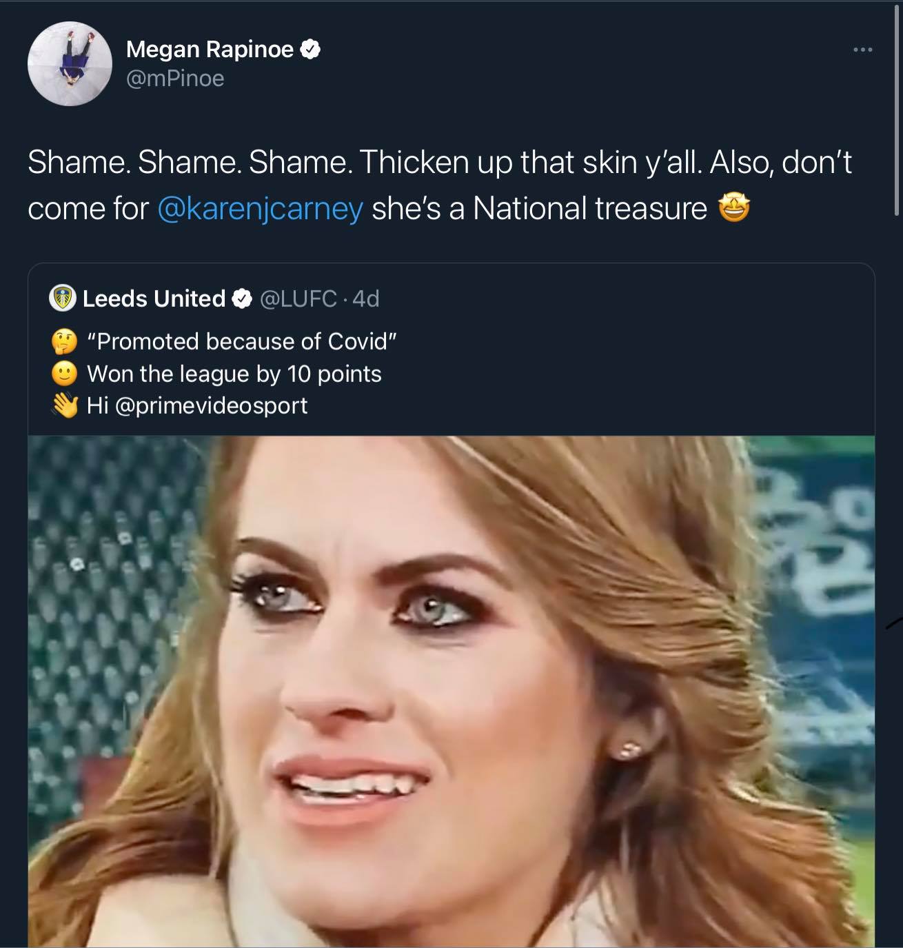
Task: Open the 4d timestamp of quoted tweet
Action: (366, 299)
